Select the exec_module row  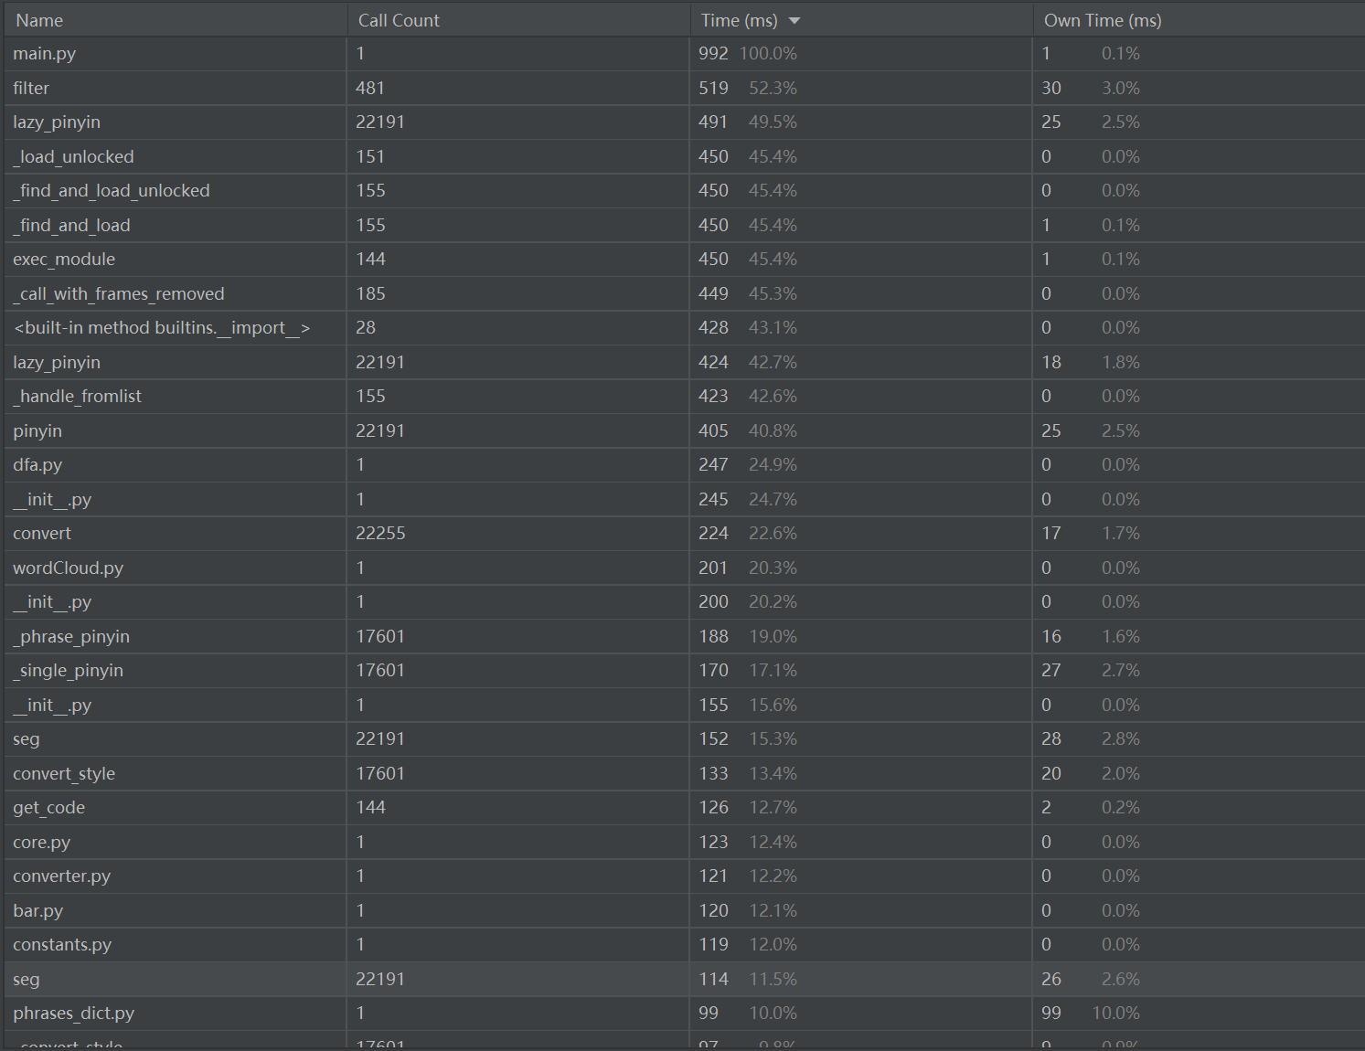point(684,260)
